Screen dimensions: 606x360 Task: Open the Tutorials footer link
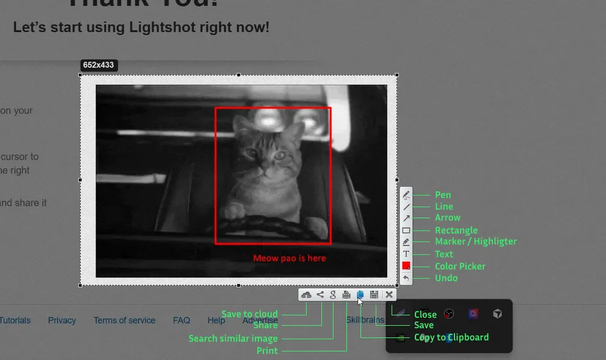(15, 320)
